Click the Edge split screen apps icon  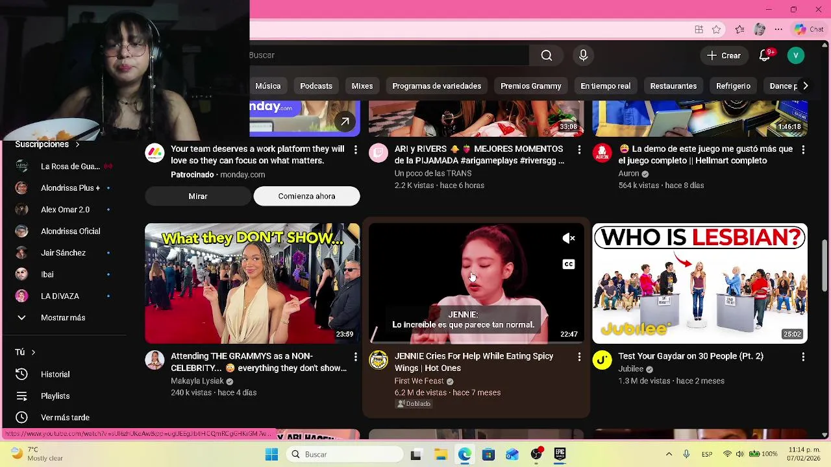699,29
